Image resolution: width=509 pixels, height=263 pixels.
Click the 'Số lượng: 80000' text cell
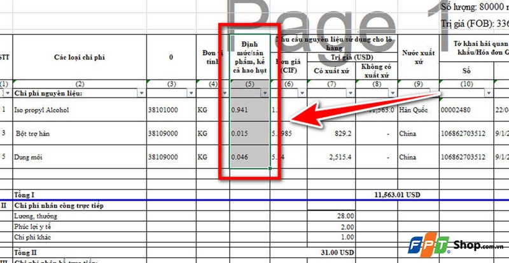pos(475,7)
